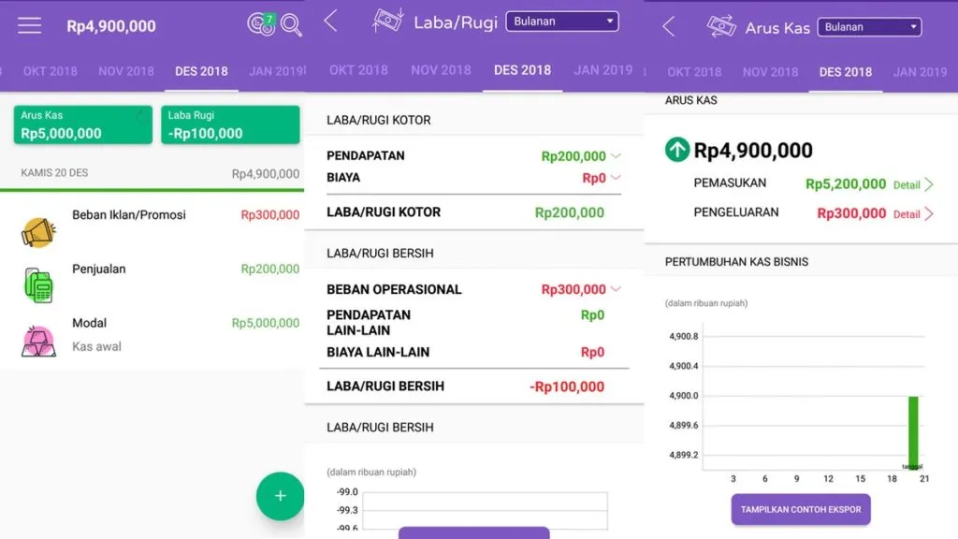Go back from Laba/Rugi screen
The height and width of the screenshot is (539, 958).
point(330,22)
